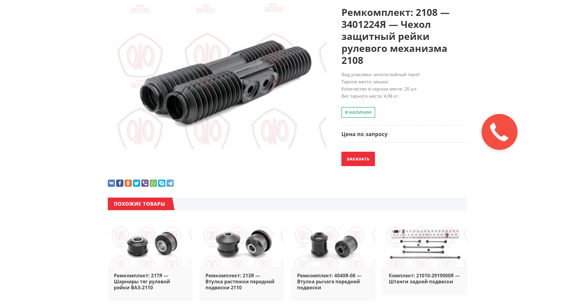The width and height of the screenshot is (575, 307).
Task: Share via the Odnoklassniki icon
Action: tap(128, 183)
